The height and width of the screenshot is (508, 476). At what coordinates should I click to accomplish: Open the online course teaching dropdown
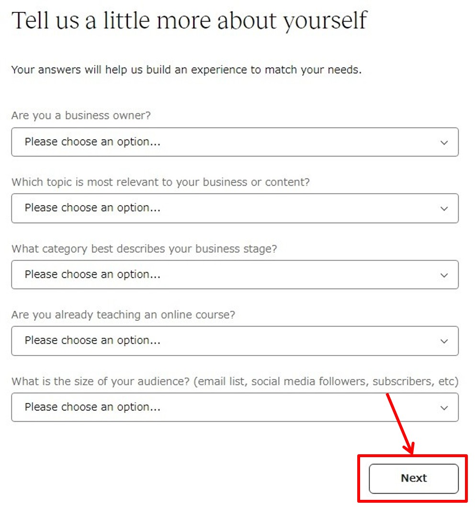click(235, 341)
